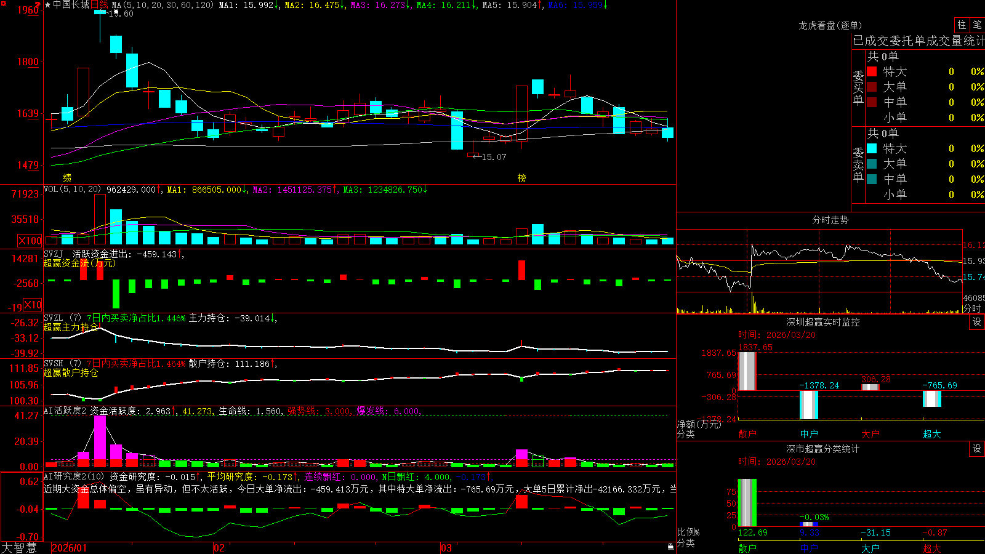The image size is (985, 554).
Task: Click the 03 month marker on the time axis
Action: 446,548
